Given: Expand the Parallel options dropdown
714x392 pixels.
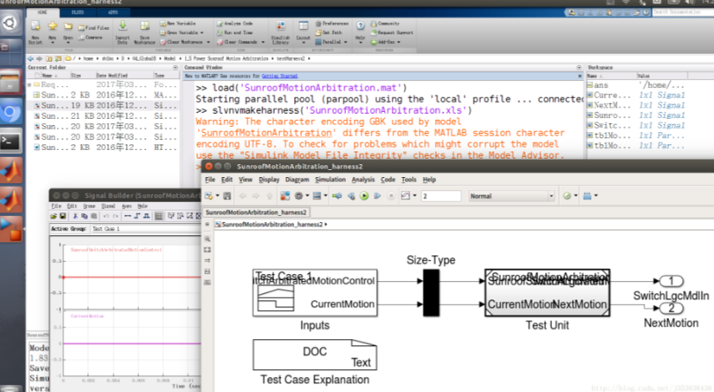Looking at the screenshot, I should pyautogui.click(x=333, y=41).
